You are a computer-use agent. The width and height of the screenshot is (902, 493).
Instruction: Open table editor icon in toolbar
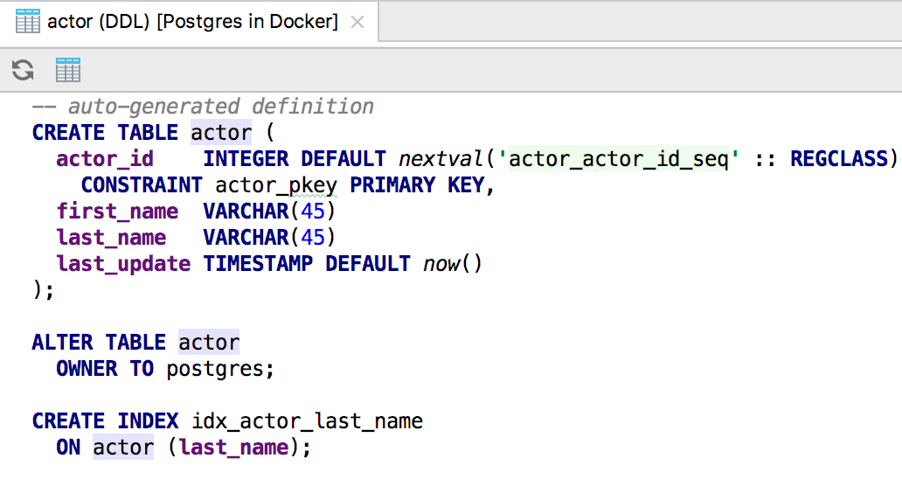coord(68,70)
